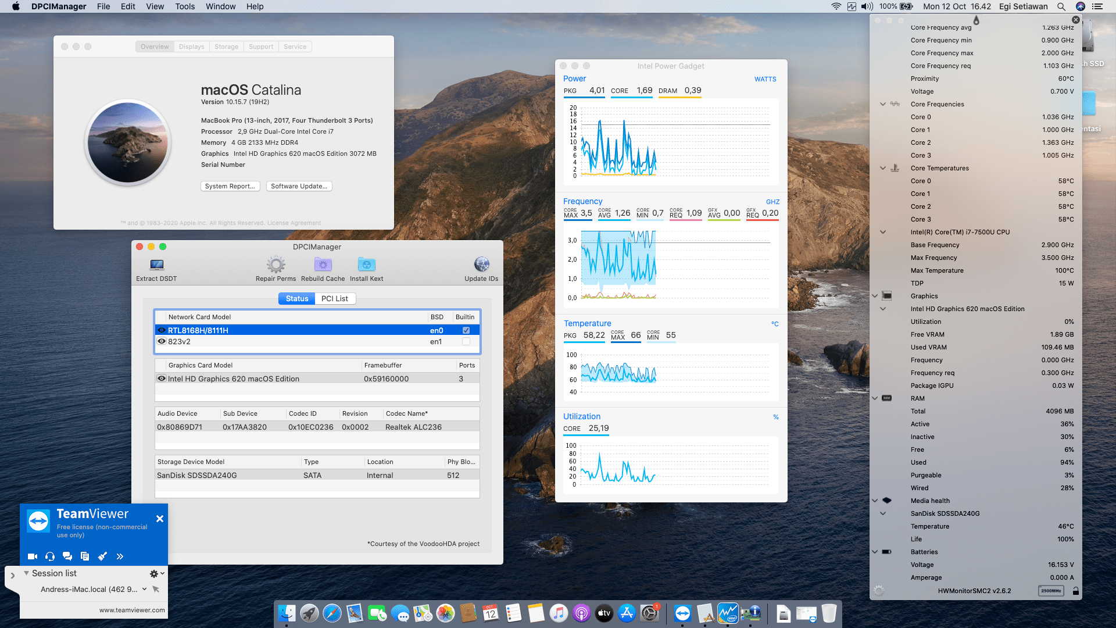Click the TeamViewer chat bubbles icon
The width and height of the screenshot is (1116, 628).
(x=67, y=556)
